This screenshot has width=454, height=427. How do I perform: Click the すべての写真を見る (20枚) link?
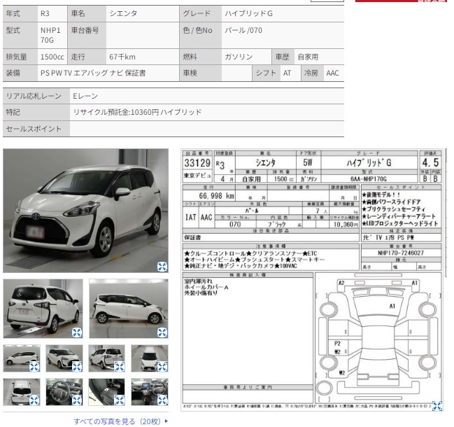(x=121, y=421)
